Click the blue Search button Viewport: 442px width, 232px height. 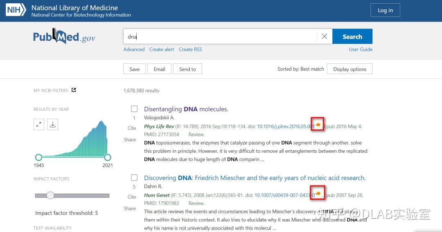point(352,36)
